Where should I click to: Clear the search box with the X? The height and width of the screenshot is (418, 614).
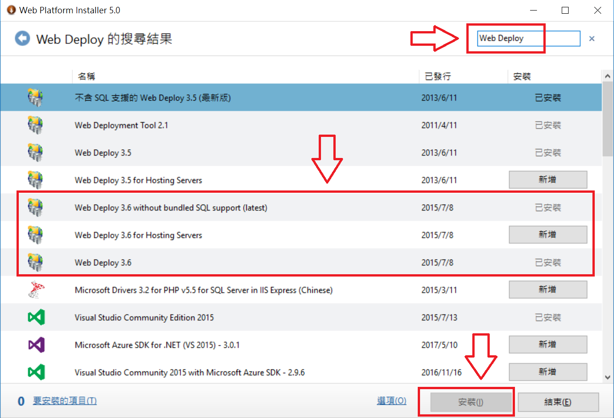(x=592, y=38)
